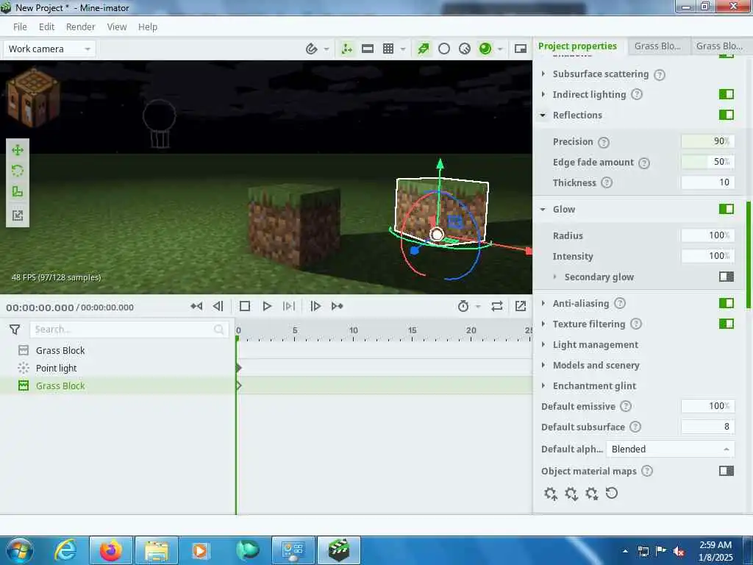
Task: Select Point light in timeline list
Action: tap(56, 368)
